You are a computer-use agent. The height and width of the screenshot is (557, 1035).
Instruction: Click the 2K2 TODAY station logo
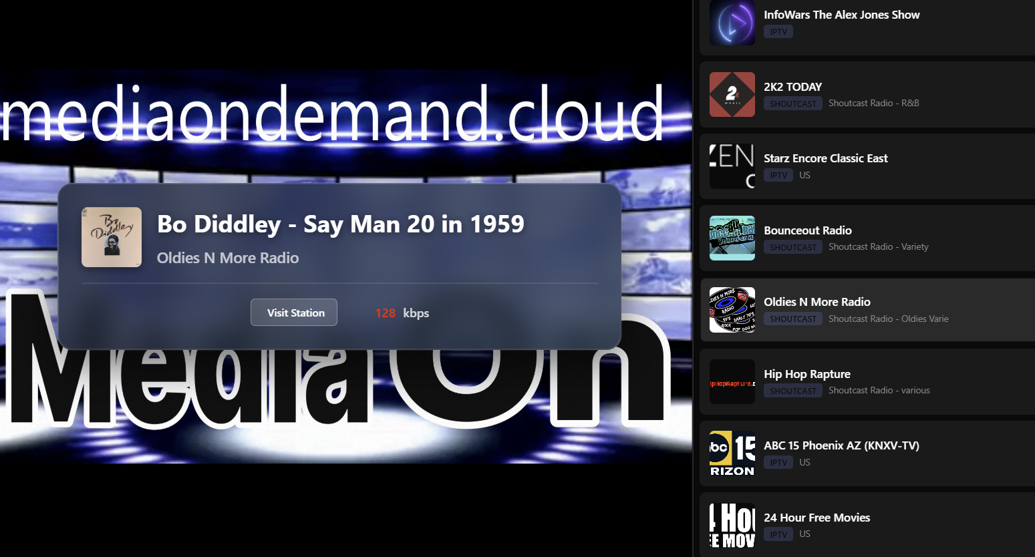(732, 95)
